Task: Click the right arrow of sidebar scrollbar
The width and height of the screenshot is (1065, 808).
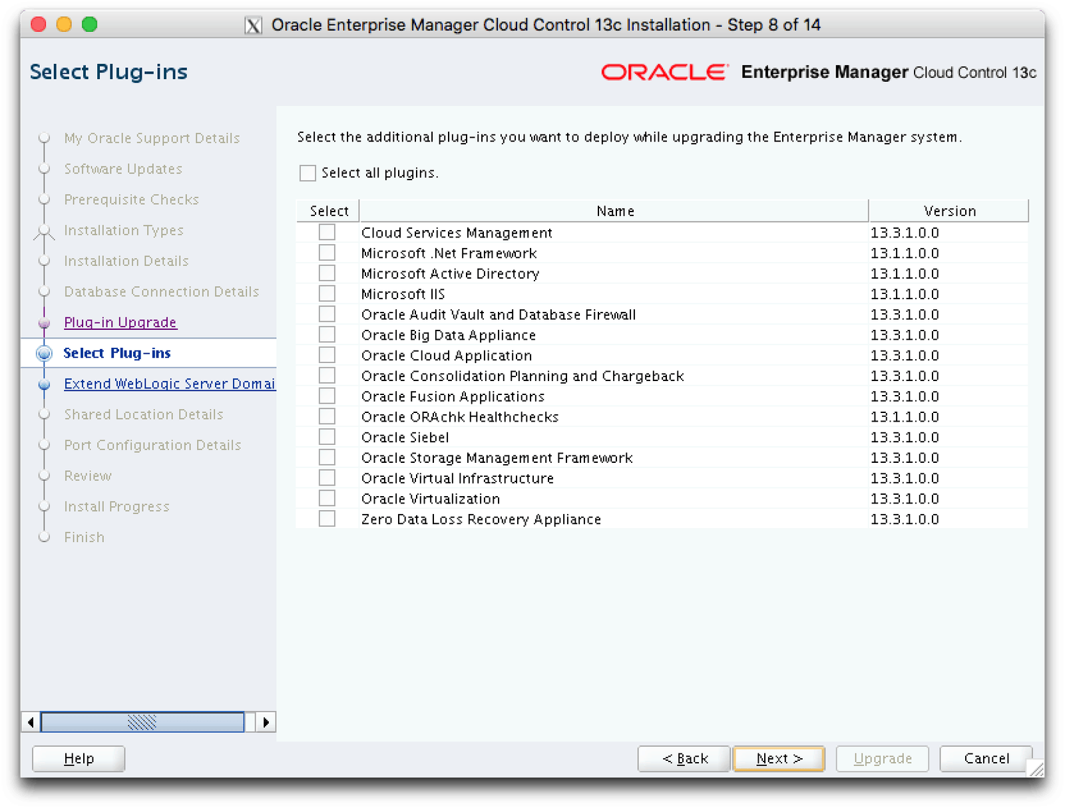Action: (x=266, y=722)
